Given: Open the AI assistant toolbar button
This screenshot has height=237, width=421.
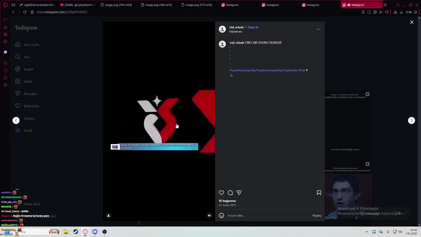Looking at the screenshot, I should (408, 12).
